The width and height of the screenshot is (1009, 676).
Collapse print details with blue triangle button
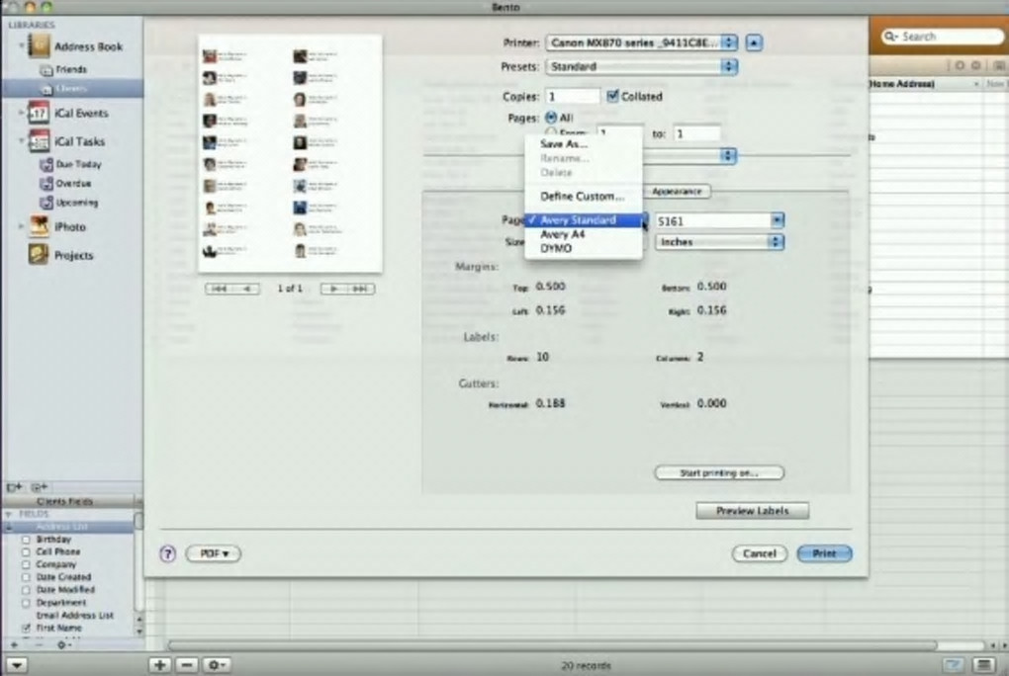pos(754,43)
